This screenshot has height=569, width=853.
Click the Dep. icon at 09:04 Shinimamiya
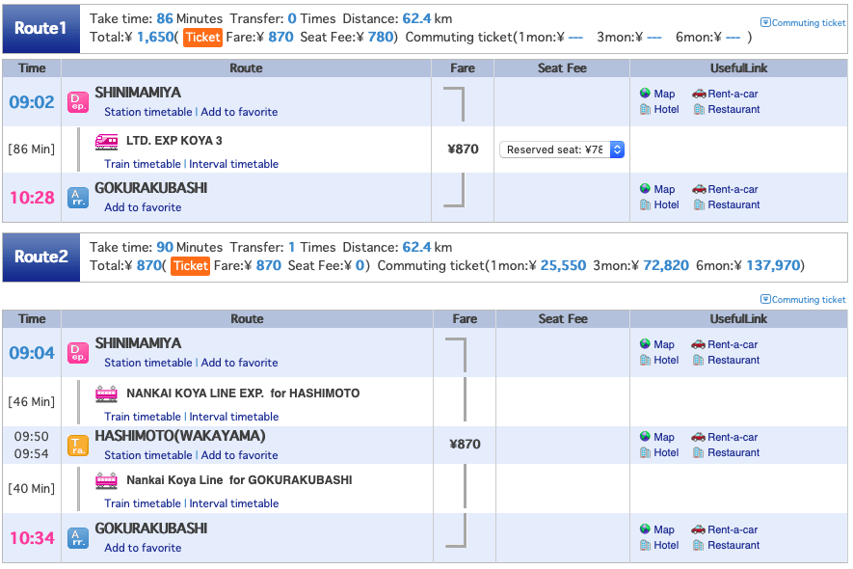78,353
